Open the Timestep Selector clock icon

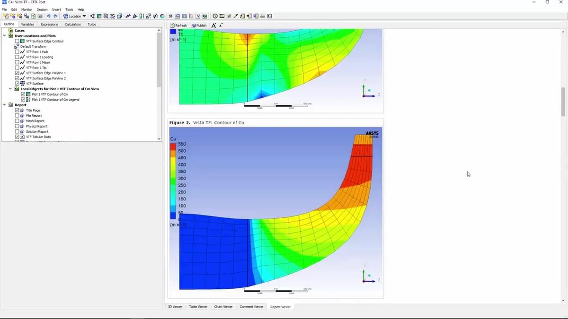click(x=214, y=16)
